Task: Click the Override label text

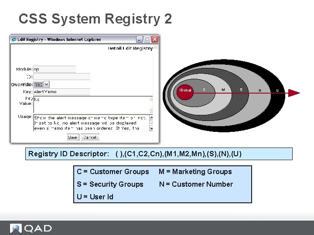Action: (22, 84)
